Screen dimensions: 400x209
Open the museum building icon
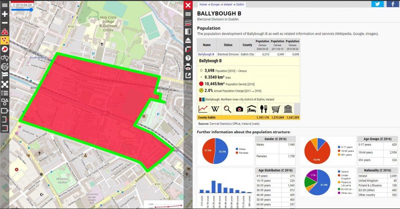pos(288,109)
